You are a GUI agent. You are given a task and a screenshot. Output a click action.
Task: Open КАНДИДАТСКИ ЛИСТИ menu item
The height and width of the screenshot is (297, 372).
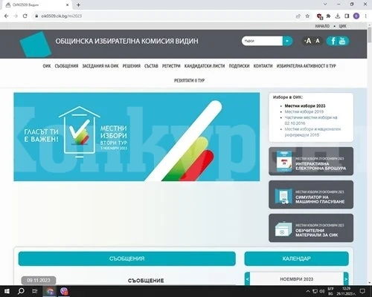205,66
